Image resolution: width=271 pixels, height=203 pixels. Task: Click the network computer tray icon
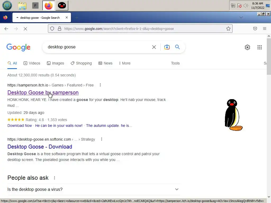pyautogui.click(x=233, y=6)
